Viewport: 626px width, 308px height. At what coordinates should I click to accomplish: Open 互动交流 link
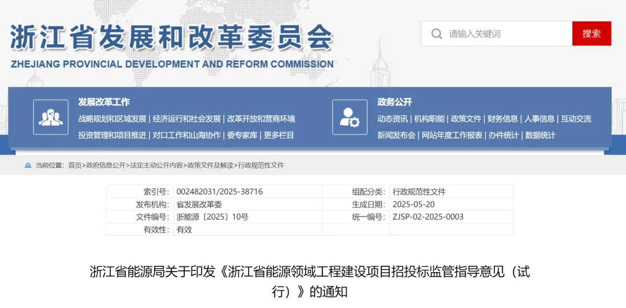point(576,119)
